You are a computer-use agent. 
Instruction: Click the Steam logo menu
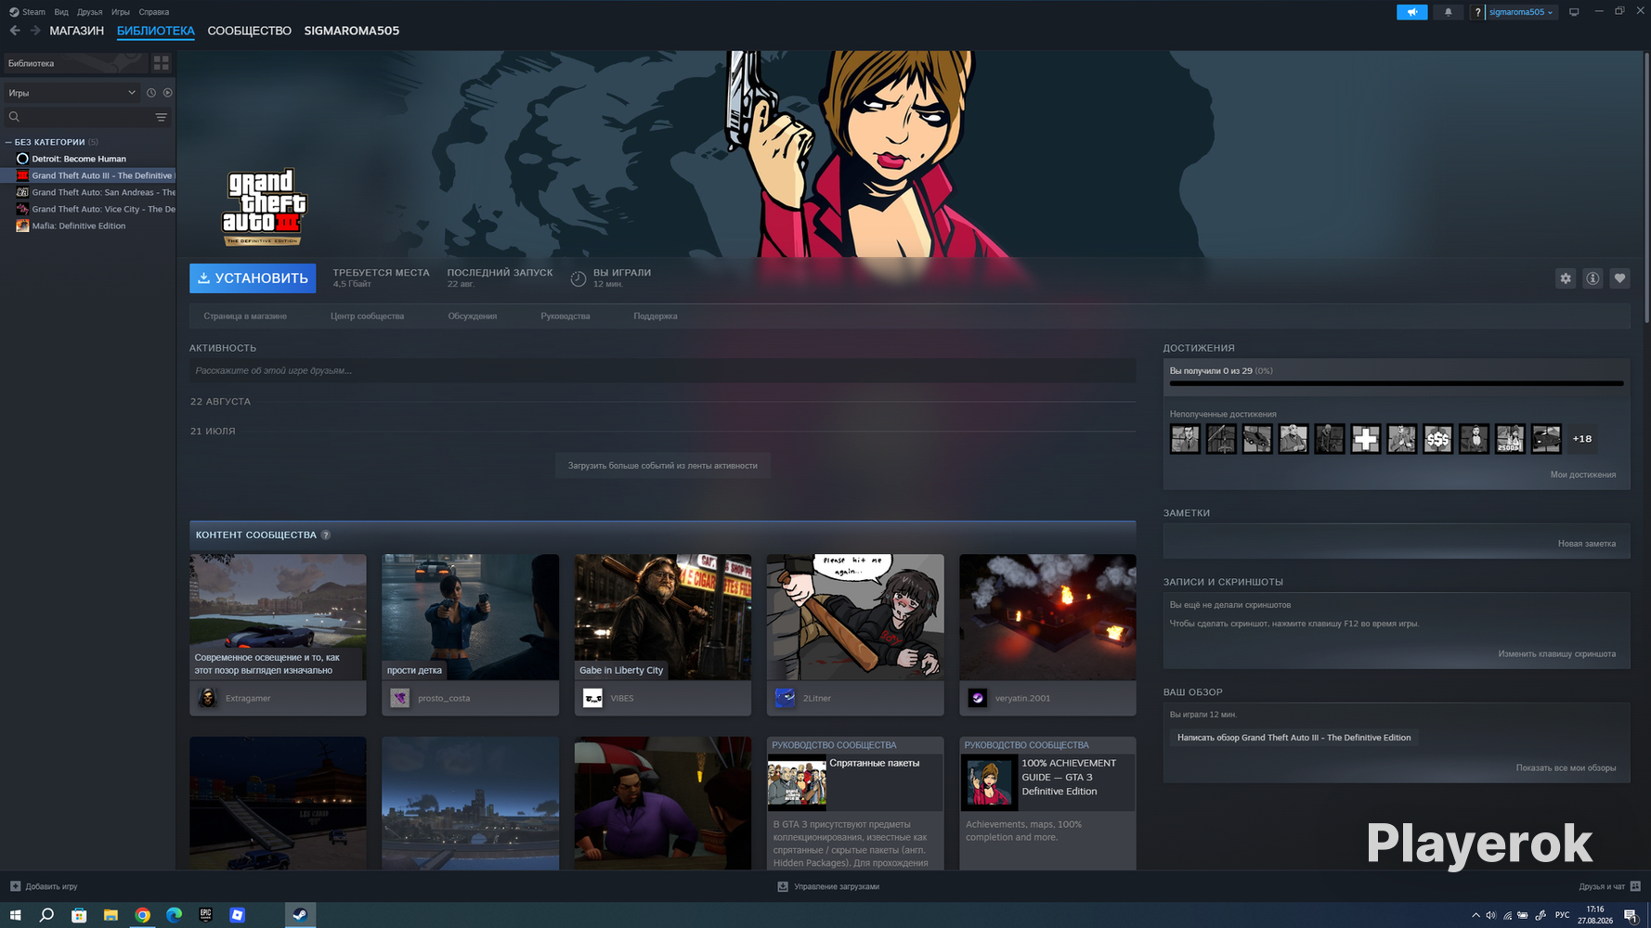(x=27, y=12)
